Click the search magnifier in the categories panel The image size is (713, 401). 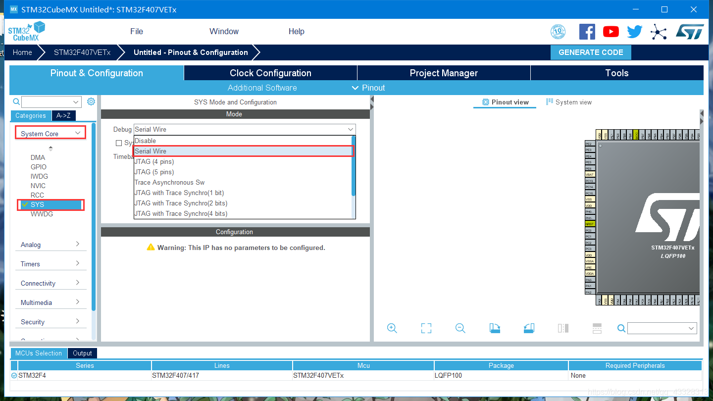click(16, 101)
